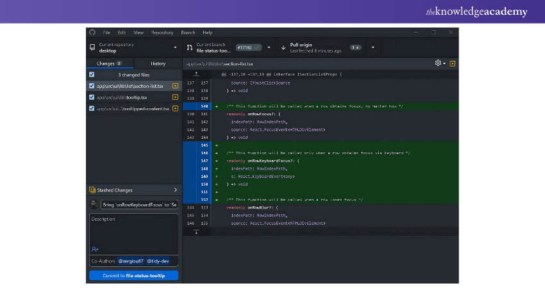545x288 pixels.
Task: Click the pull request #17192 badge
Action: pyautogui.click(x=248, y=47)
